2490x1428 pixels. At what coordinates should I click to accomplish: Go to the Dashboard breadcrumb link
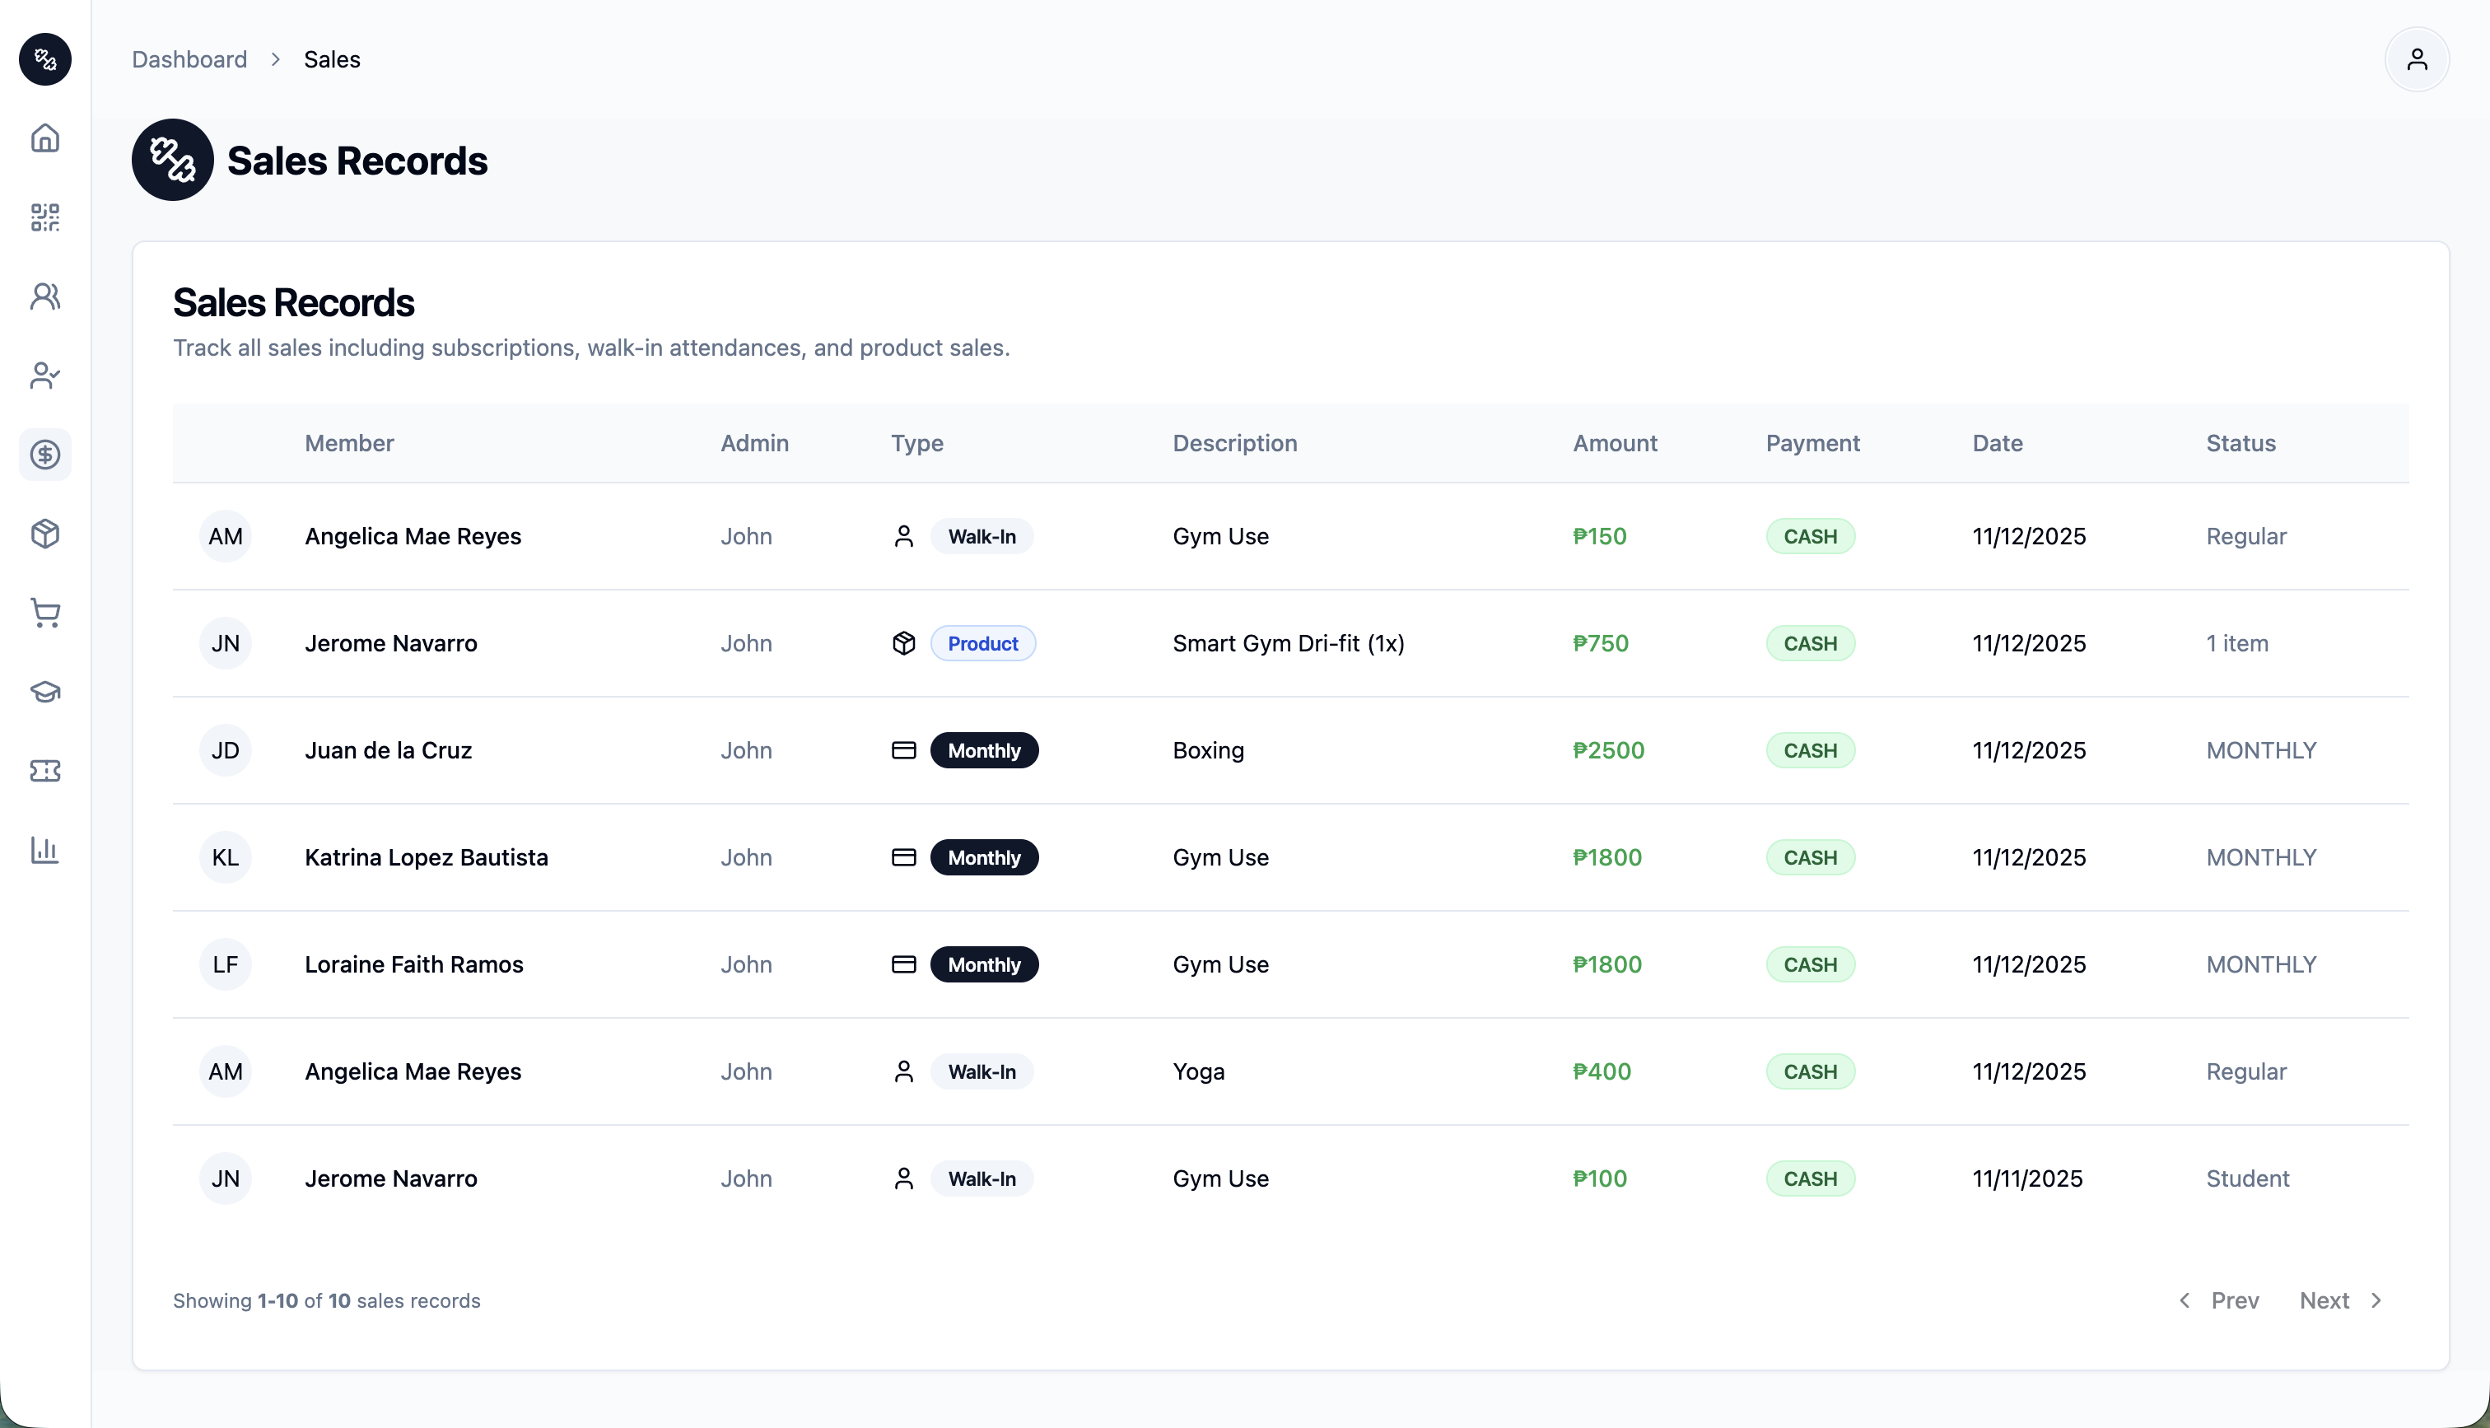(x=189, y=60)
